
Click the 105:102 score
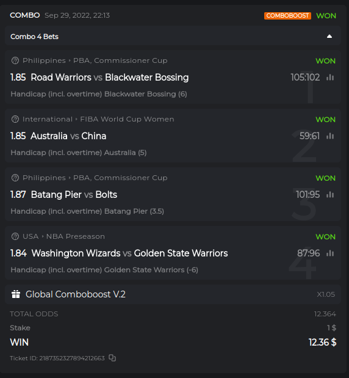click(x=305, y=78)
